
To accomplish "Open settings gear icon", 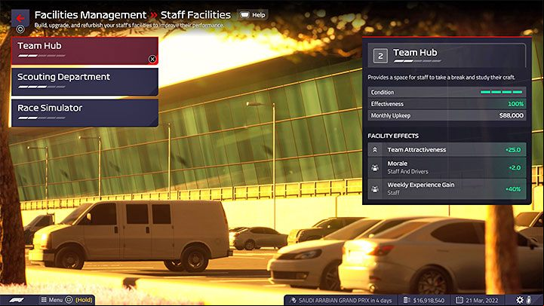I will (519, 300).
